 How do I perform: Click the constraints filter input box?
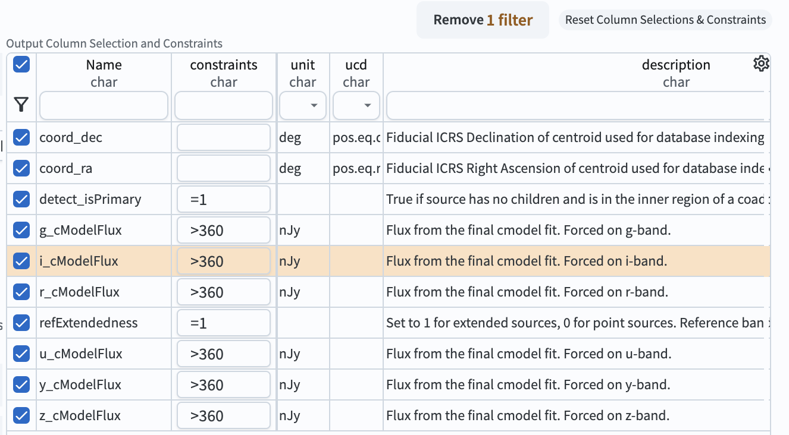coord(223,105)
